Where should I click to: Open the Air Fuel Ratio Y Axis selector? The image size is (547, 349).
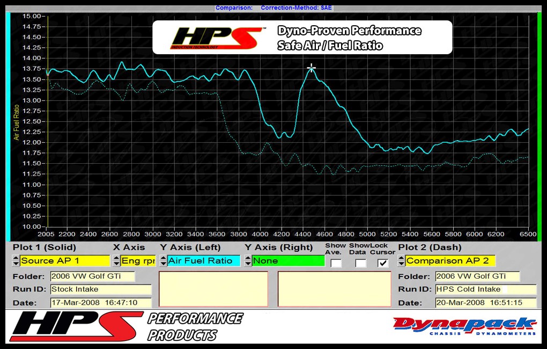coord(204,260)
